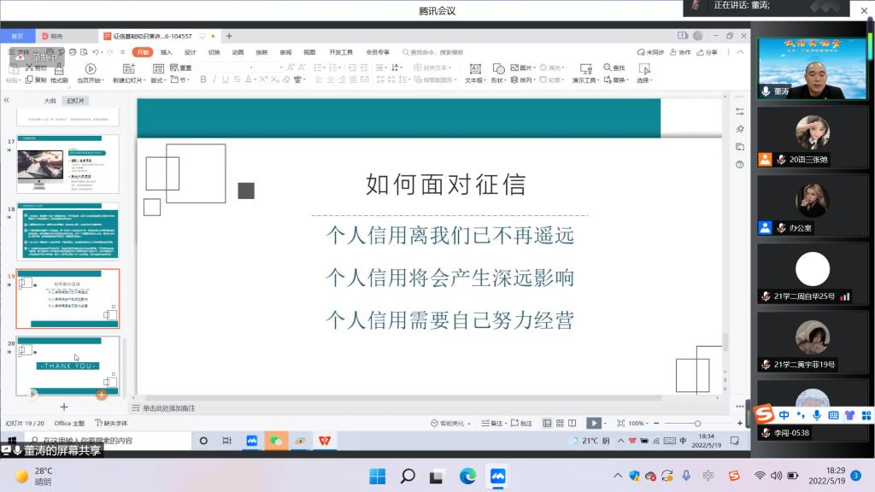This screenshot has height=492, width=875.
Task: Click the taskbar Search magnifier
Action: (x=408, y=477)
